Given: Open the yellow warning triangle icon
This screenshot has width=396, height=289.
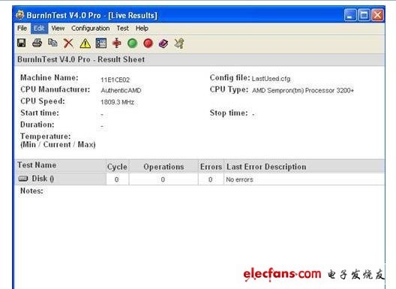Looking at the screenshot, I should pos(85,44).
